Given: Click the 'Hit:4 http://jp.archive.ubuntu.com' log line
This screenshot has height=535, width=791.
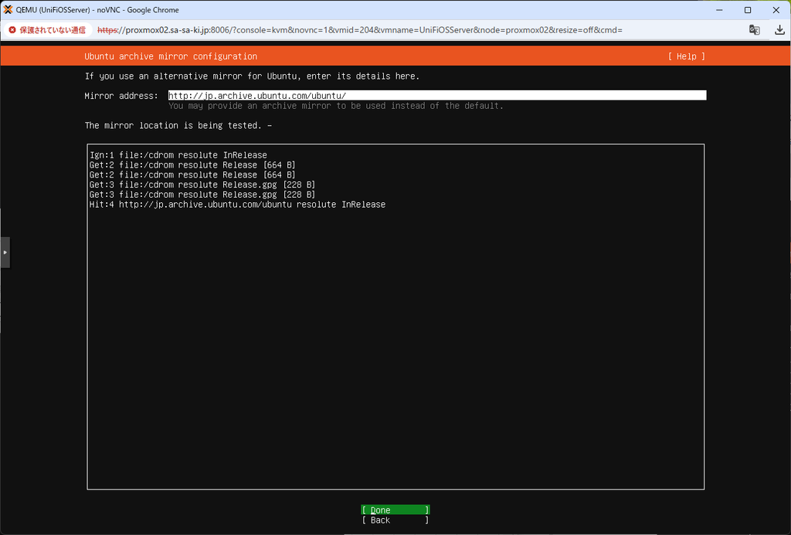Looking at the screenshot, I should point(237,205).
